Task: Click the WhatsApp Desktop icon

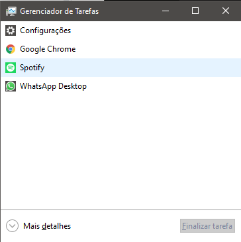Action: (11, 86)
